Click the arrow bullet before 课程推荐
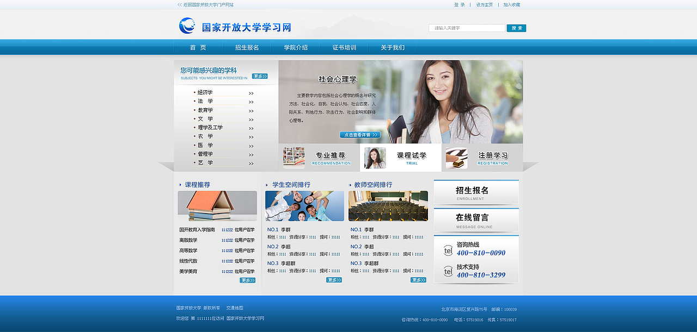The height and width of the screenshot is (332, 697). tap(180, 185)
